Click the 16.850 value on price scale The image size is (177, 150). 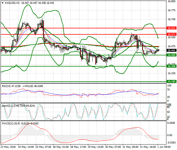(171, 1)
